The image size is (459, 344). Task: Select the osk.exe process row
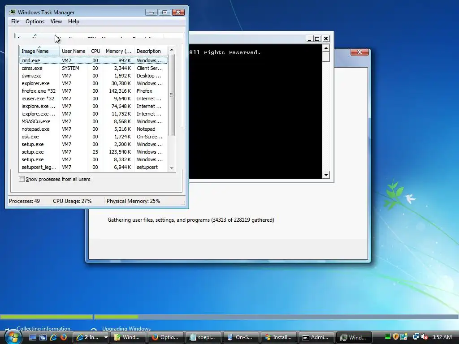(93, 136)
